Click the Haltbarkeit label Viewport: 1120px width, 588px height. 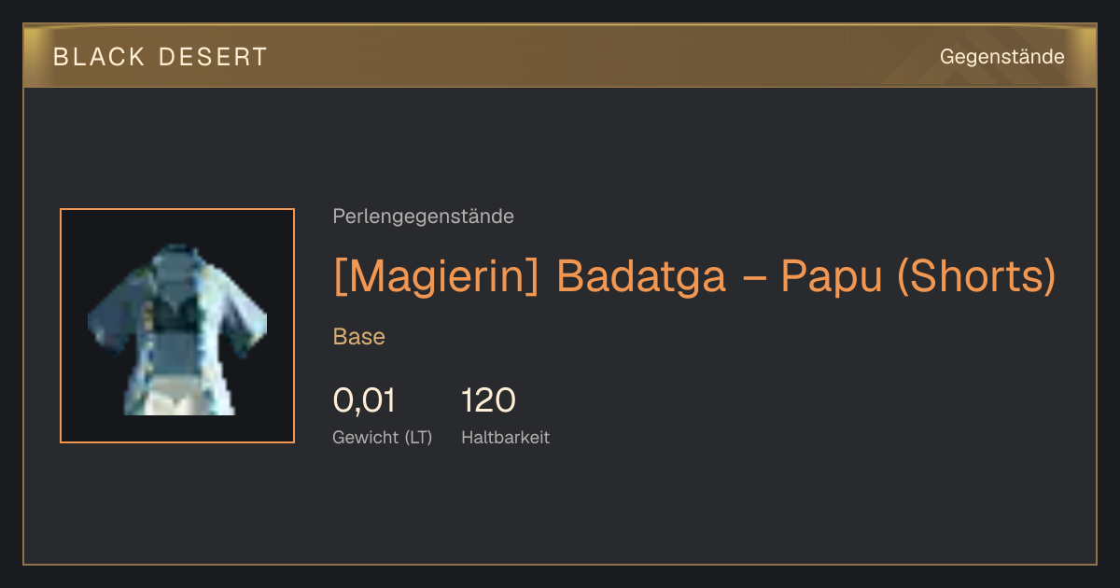point(506,437)
